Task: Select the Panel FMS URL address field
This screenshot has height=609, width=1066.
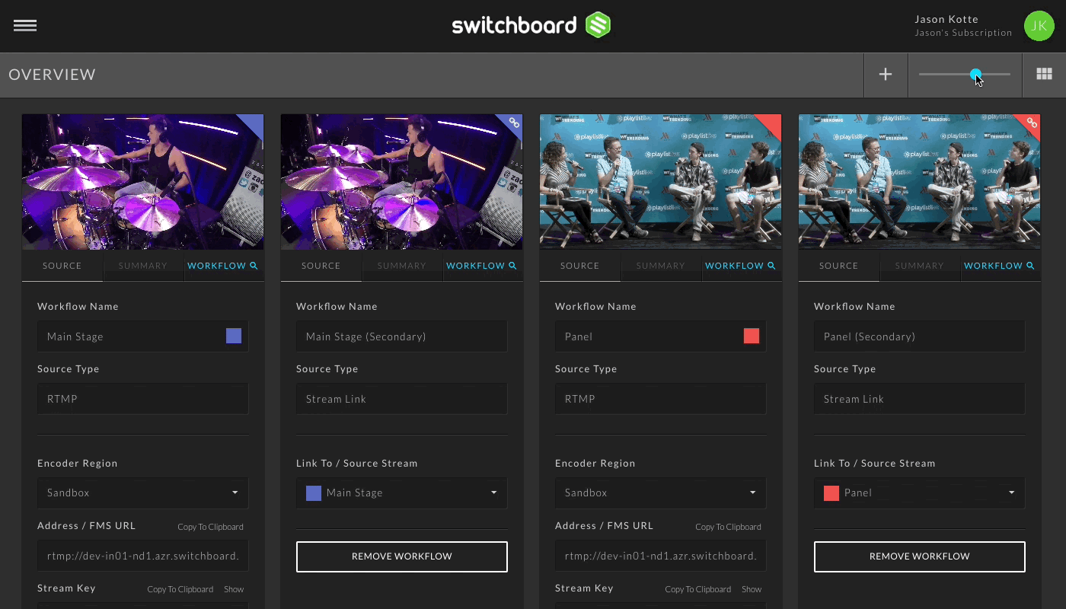Action: coord(661,556)
